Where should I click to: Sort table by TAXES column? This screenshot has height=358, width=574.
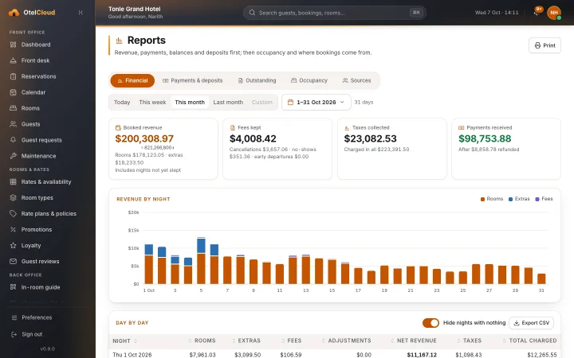469,340
